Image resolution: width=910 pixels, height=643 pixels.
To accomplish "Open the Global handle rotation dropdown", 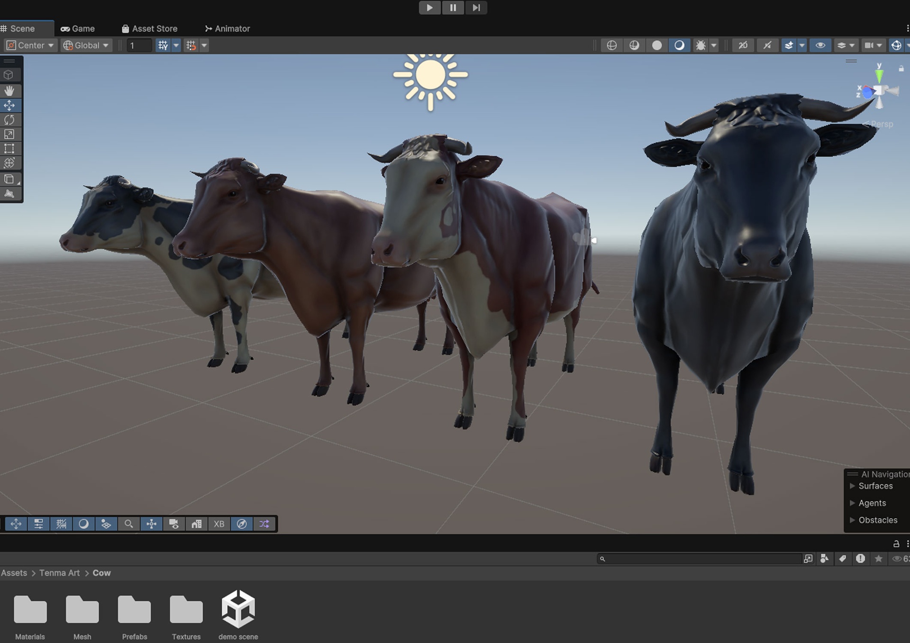I will (x=86, y=45).
